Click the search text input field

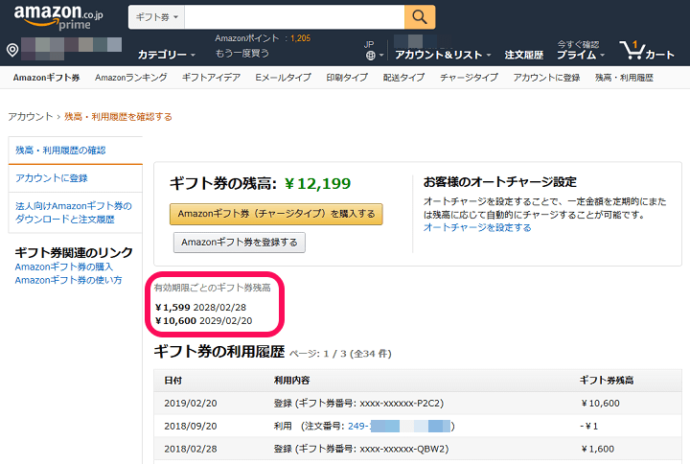[x=294, y=18]
